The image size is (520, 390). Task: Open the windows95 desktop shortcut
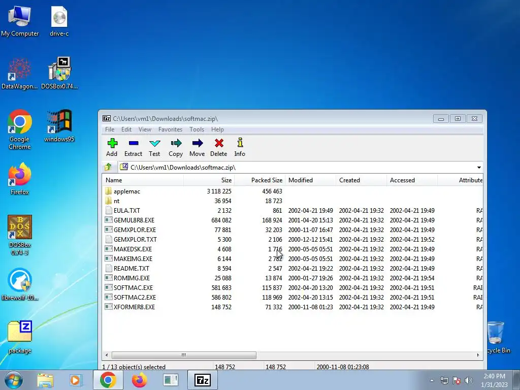(x=59, y=126)
